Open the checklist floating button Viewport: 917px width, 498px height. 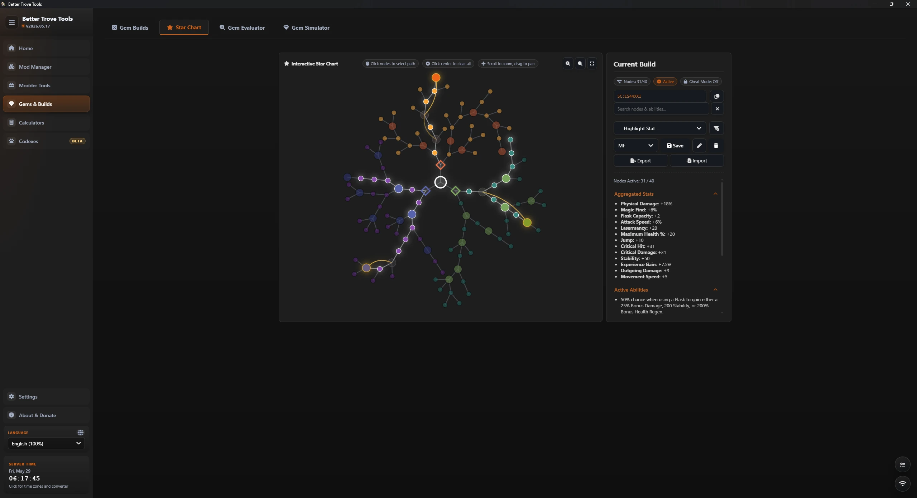pos(902,465)
